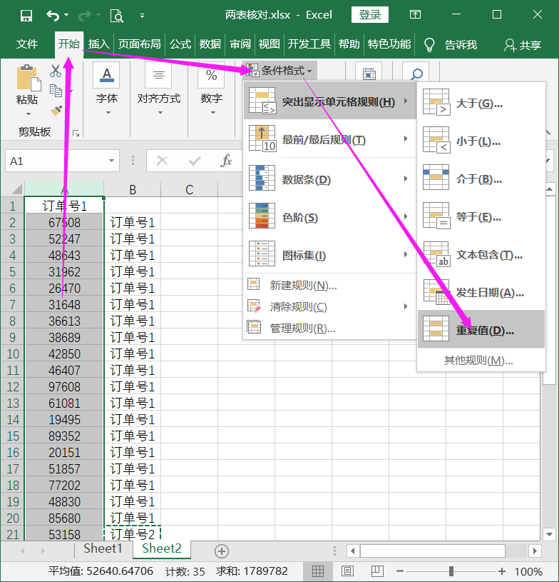Choose 新建规则 menu entry
Viewport: 559px width, 582px height.
tap(330, 285)
